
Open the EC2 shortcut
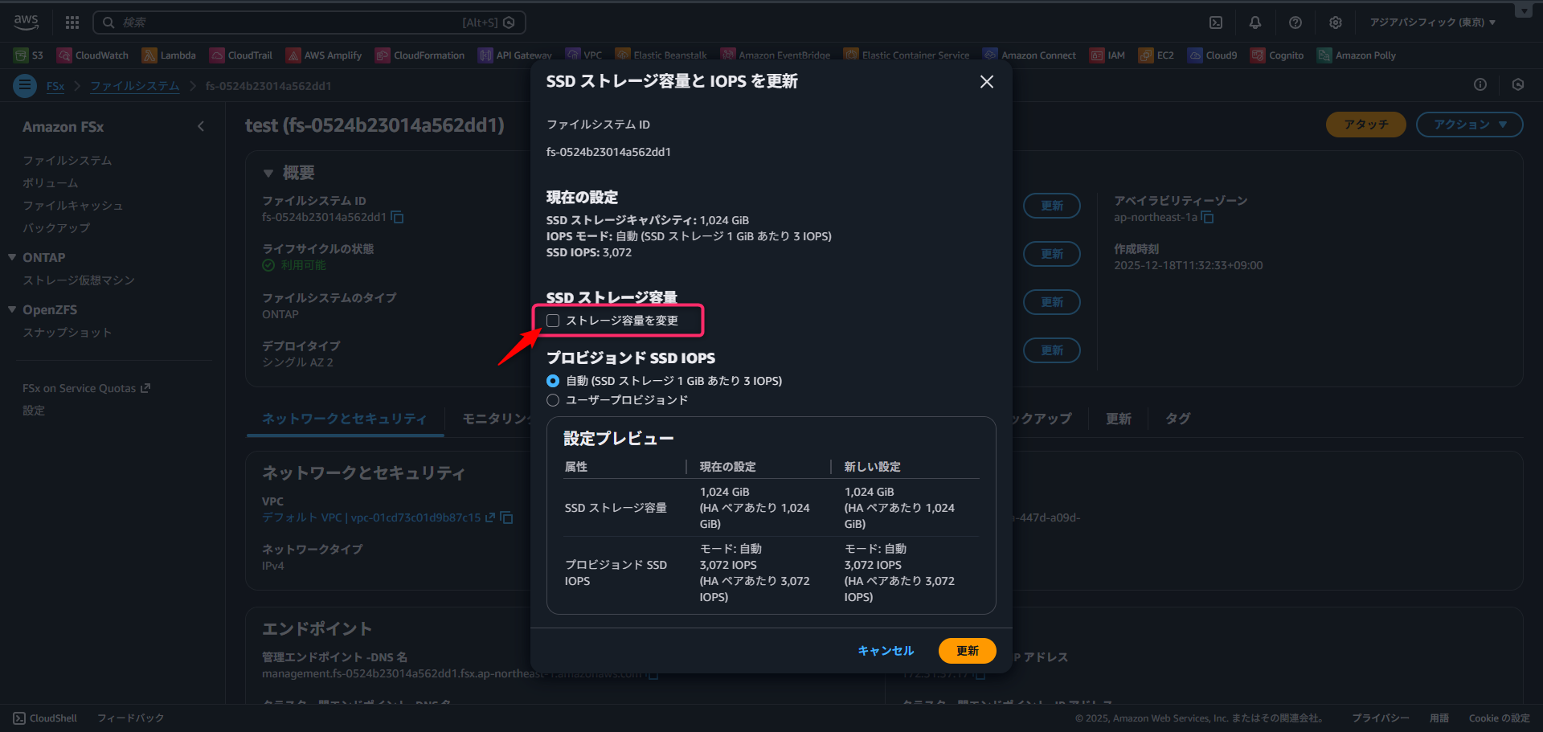pyautogui.click(x=1156, y=55)
